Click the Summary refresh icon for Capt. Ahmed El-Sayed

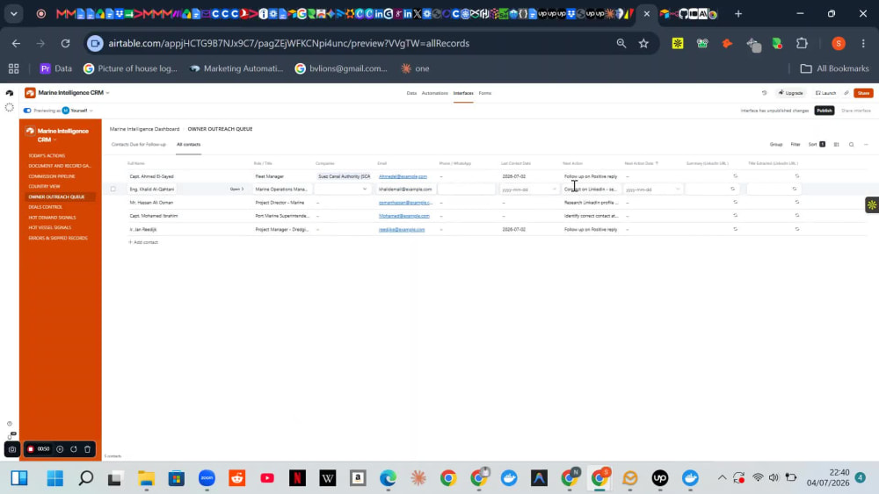(735, 175)
